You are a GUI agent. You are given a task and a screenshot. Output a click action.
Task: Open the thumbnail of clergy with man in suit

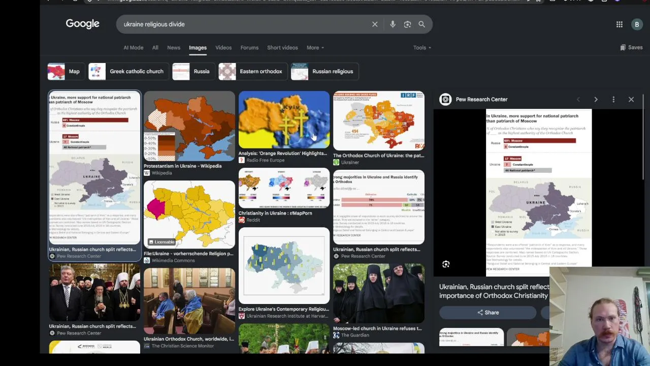point(94,292)
